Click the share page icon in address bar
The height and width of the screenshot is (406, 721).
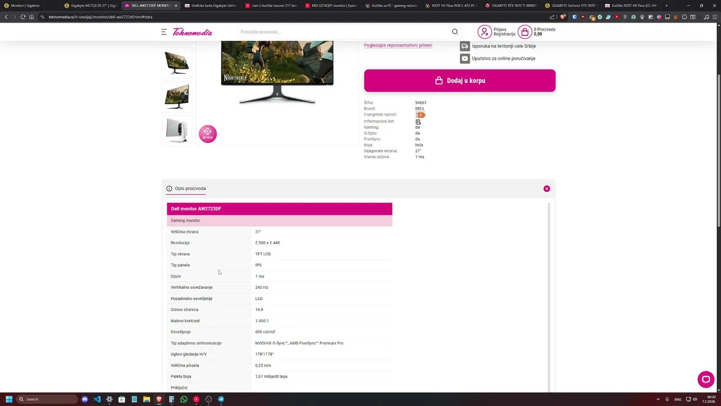[551, 17]
